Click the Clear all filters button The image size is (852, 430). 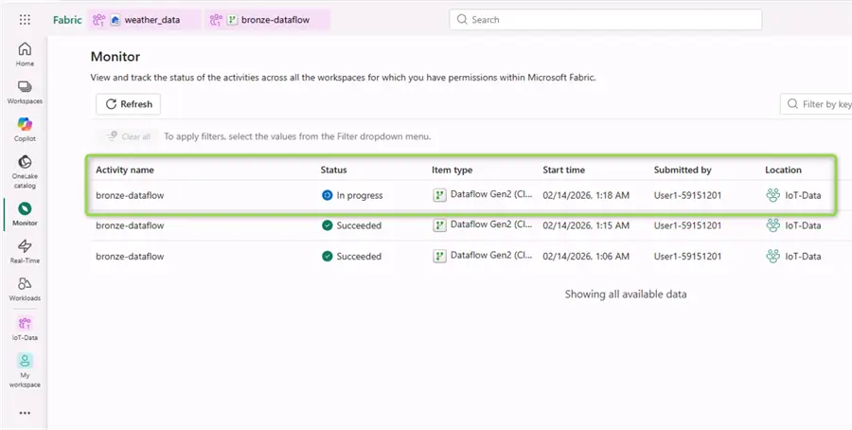129,136
